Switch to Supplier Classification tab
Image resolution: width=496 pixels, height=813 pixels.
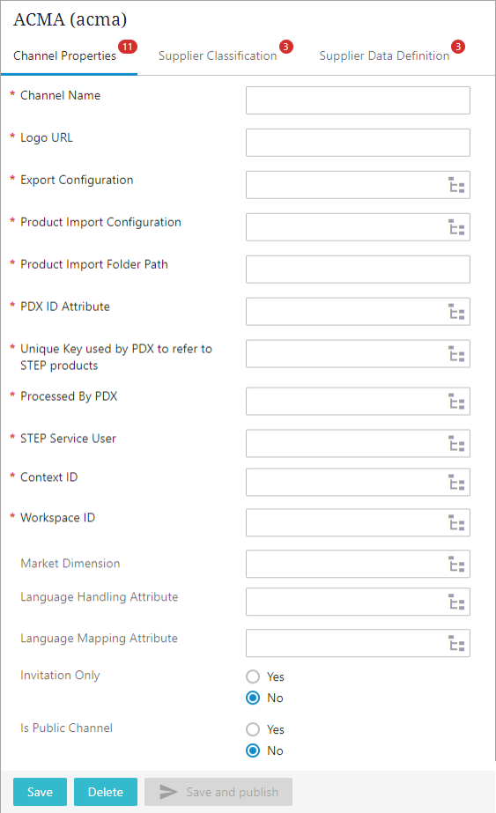[218, 56]
